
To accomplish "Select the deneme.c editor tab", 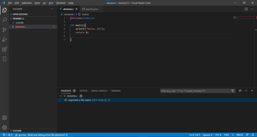I will [x=68, y=9].
